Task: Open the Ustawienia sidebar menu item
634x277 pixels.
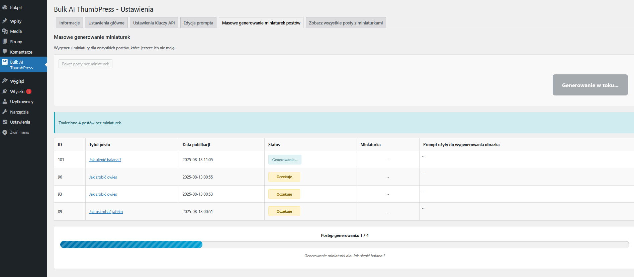Action: click(20, 122)
